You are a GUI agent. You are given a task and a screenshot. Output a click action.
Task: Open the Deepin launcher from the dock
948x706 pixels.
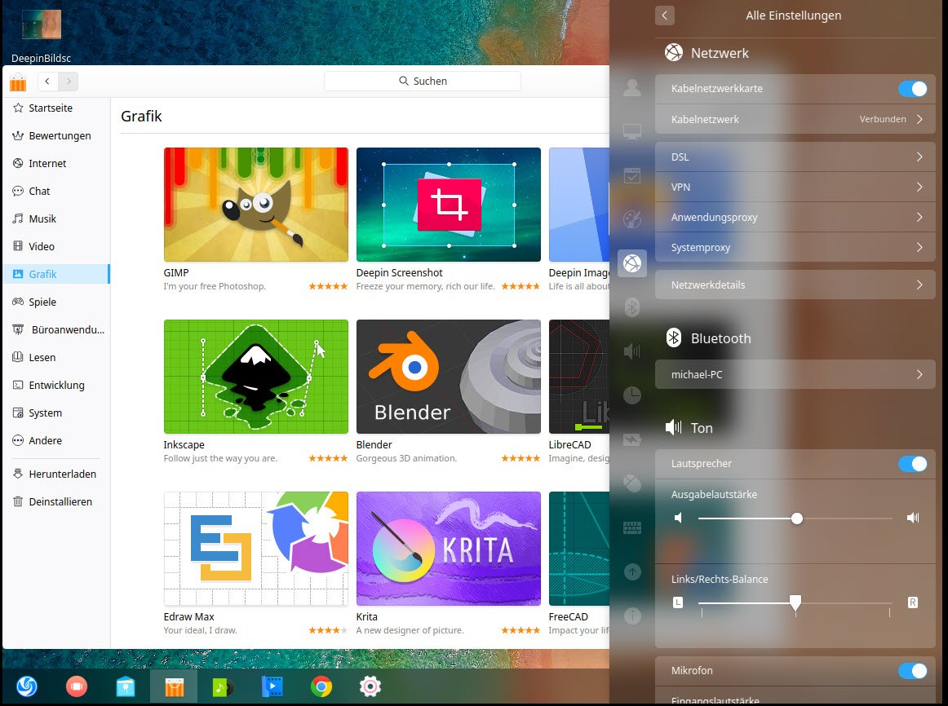[27, 686]
